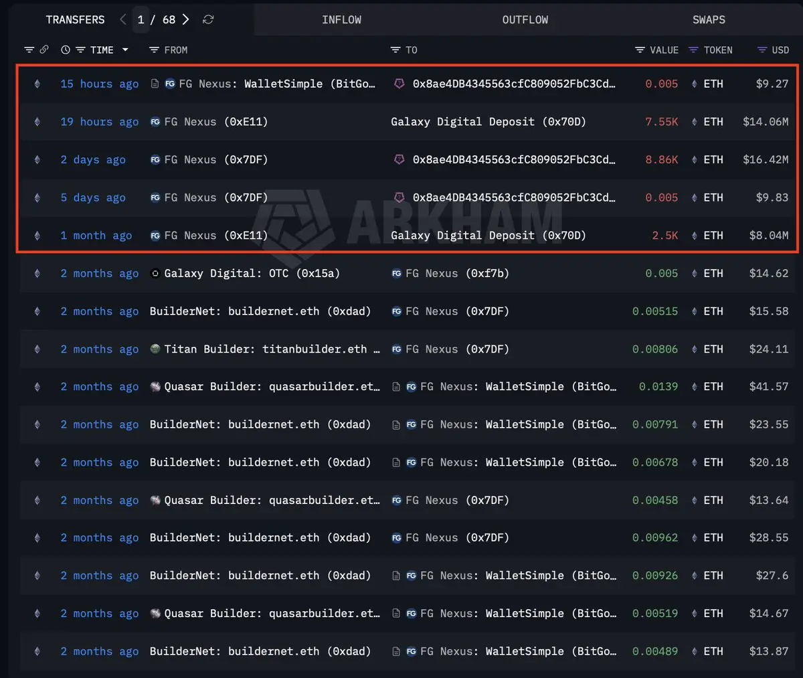Open Titan Builder: titanbuilder.eth sender

tap(272, 349)
